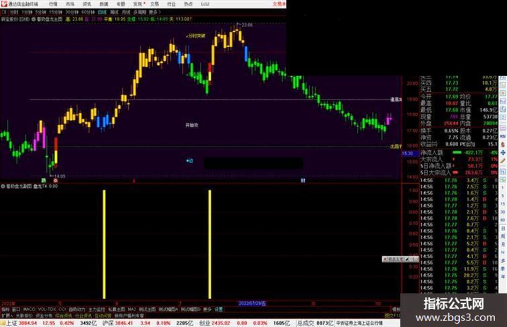Switch chart period to 30分钟
Viewport: 507px width, 327px height.
(72, 12)
